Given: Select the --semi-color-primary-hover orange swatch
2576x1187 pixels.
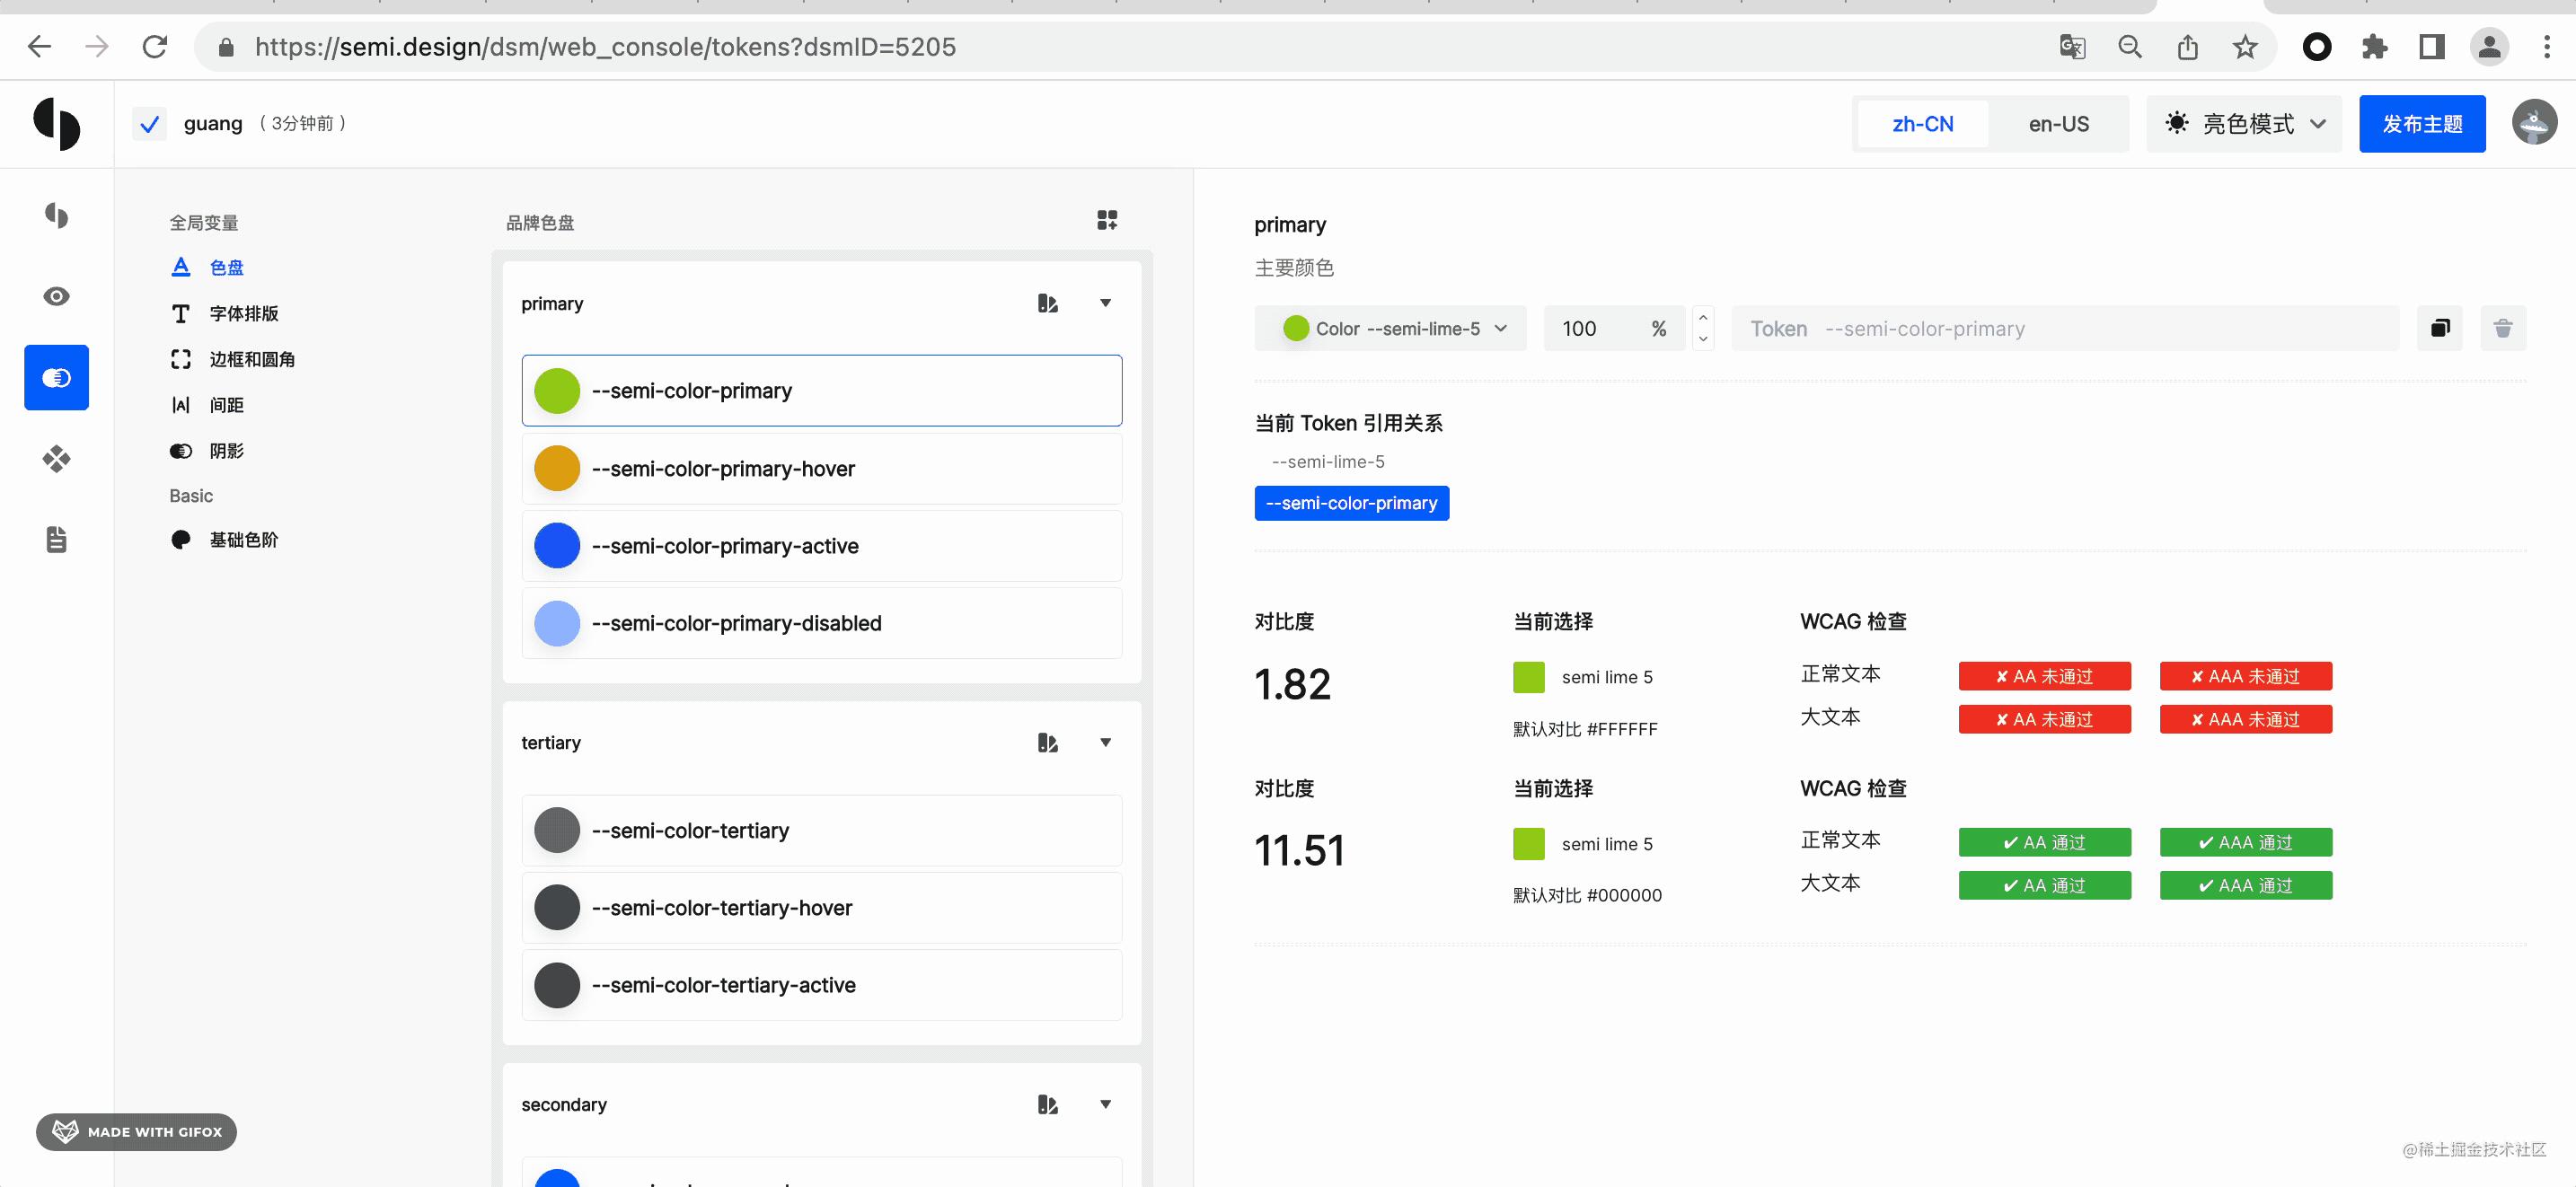Looking at the screenshot, I should [x=557, y=469].
